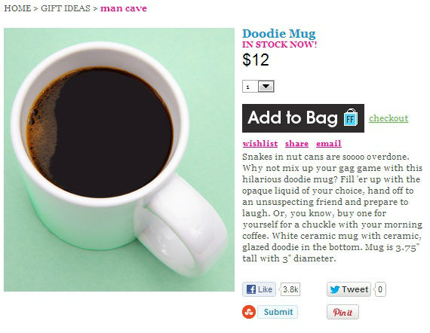Open the quantity dropdown arrow
The width and height of the screenshot is (430, 333).
coord(266,87)
